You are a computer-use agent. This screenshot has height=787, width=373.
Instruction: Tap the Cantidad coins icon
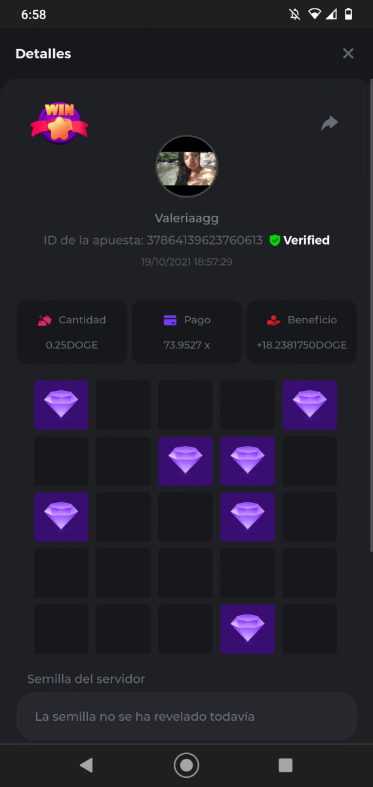click(x=45, y=320)
